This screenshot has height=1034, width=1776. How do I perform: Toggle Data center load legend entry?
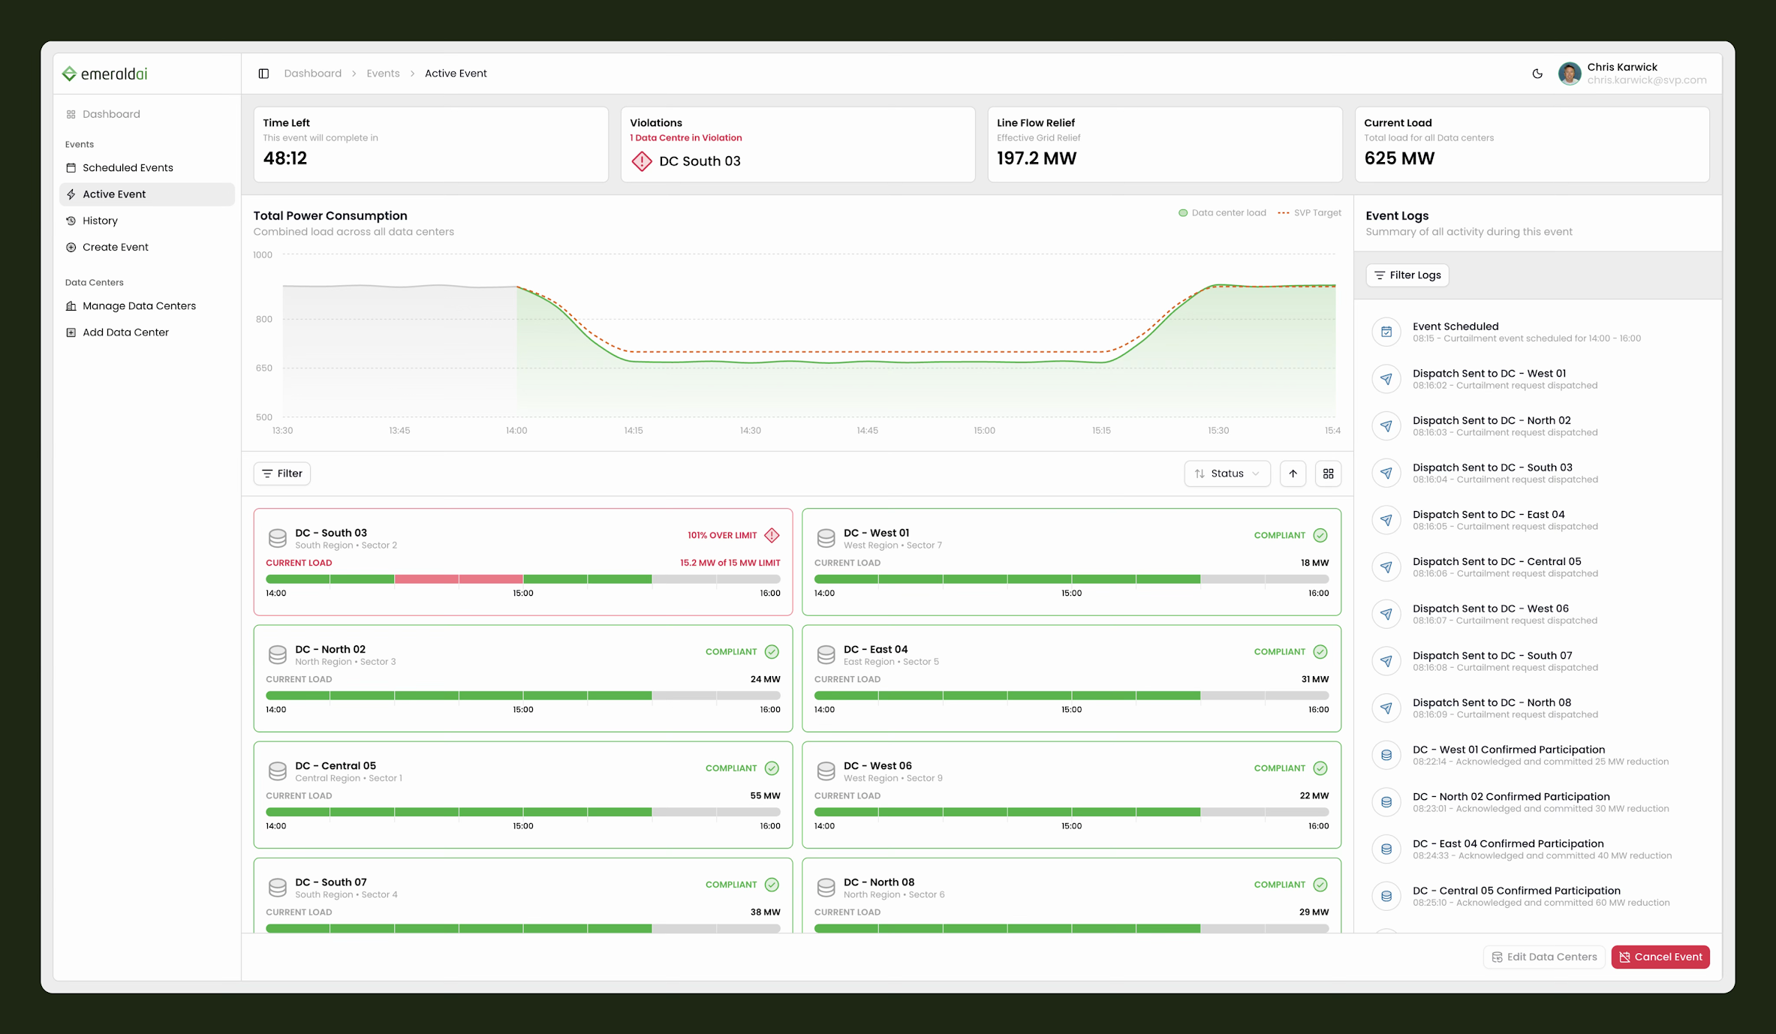(x=1222, y=212)
